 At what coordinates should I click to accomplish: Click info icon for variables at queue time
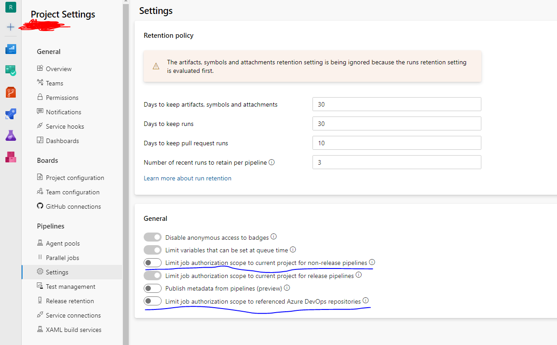click(x=293, y=249)
